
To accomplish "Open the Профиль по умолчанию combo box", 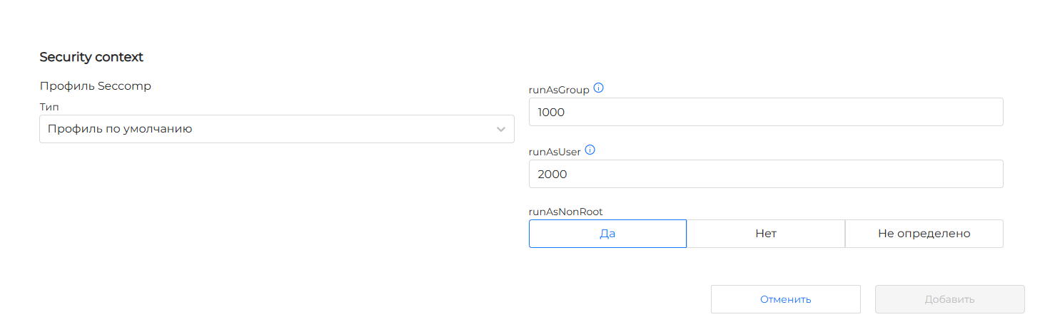I will click(x=276, y=129).
